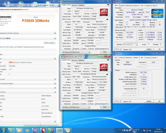Click the green GPU-Z icon on taskbar
This screenshot has width=166, height=133.
click(59, 131)
